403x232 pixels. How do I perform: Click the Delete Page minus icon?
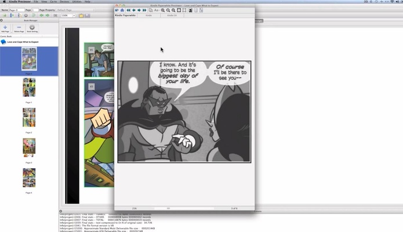pyautogui.click(x=19, y=27)
